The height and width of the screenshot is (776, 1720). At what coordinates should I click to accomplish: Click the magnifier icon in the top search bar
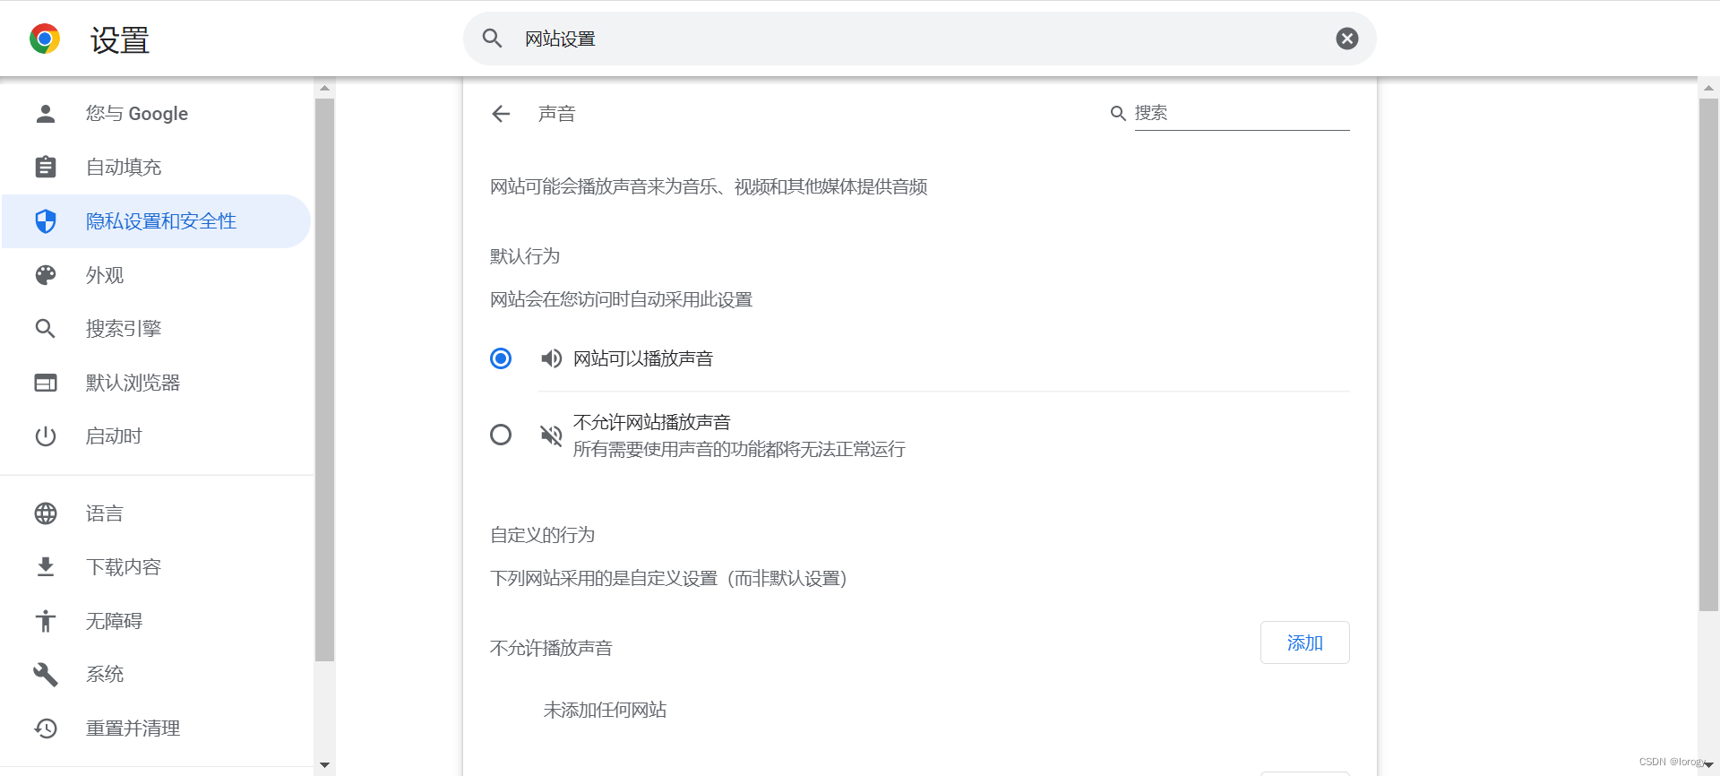pos(492,39)
